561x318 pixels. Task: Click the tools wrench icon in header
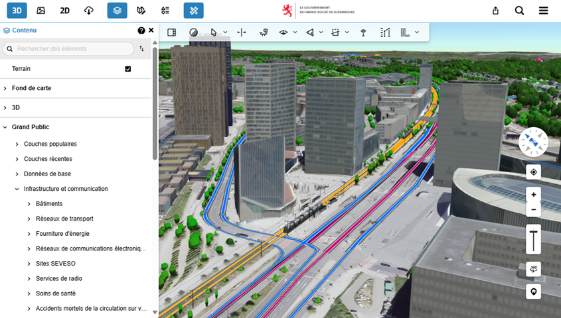tap(193, 11)
